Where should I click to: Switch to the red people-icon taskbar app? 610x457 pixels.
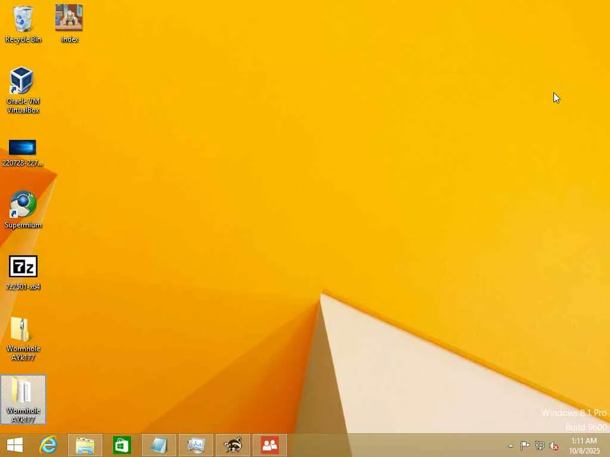[270, 445]
